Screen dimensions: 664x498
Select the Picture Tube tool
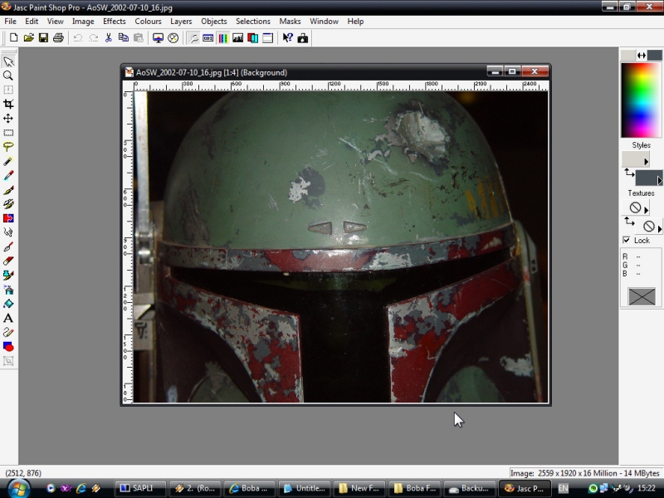8,276
